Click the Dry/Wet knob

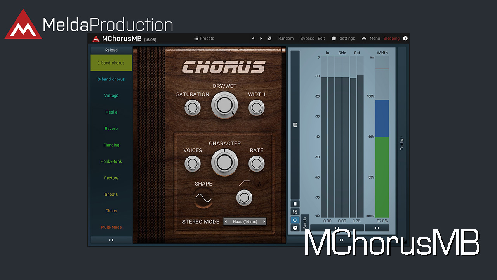click(224, 105)
